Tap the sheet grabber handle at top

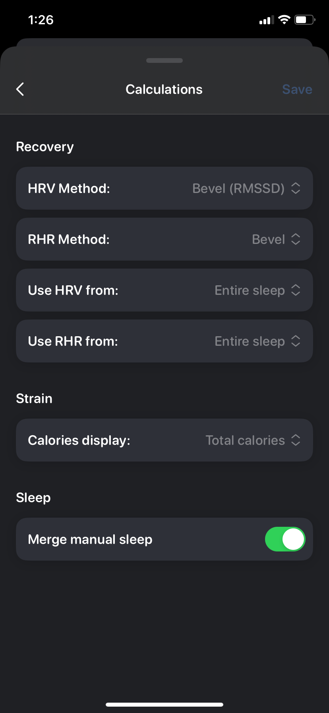(164, 60)
